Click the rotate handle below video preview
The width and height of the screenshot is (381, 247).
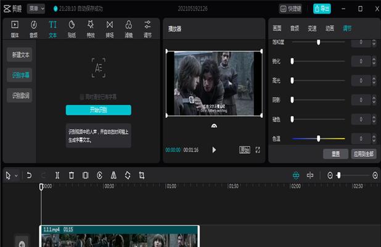(x=214, y=126)
